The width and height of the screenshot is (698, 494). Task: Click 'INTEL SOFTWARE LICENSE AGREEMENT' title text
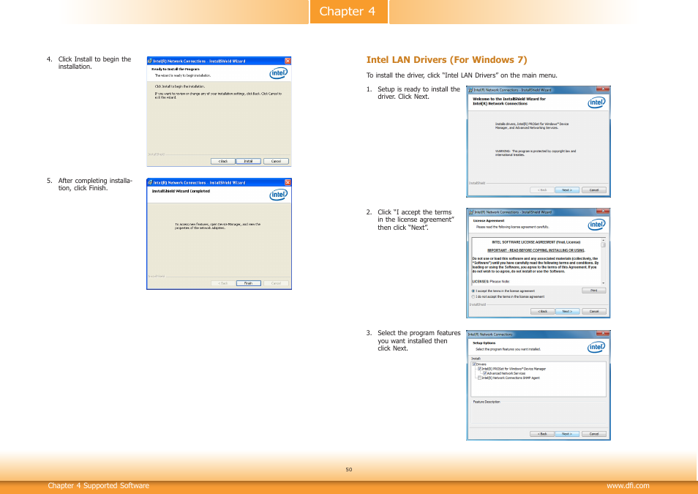[536, 242]
